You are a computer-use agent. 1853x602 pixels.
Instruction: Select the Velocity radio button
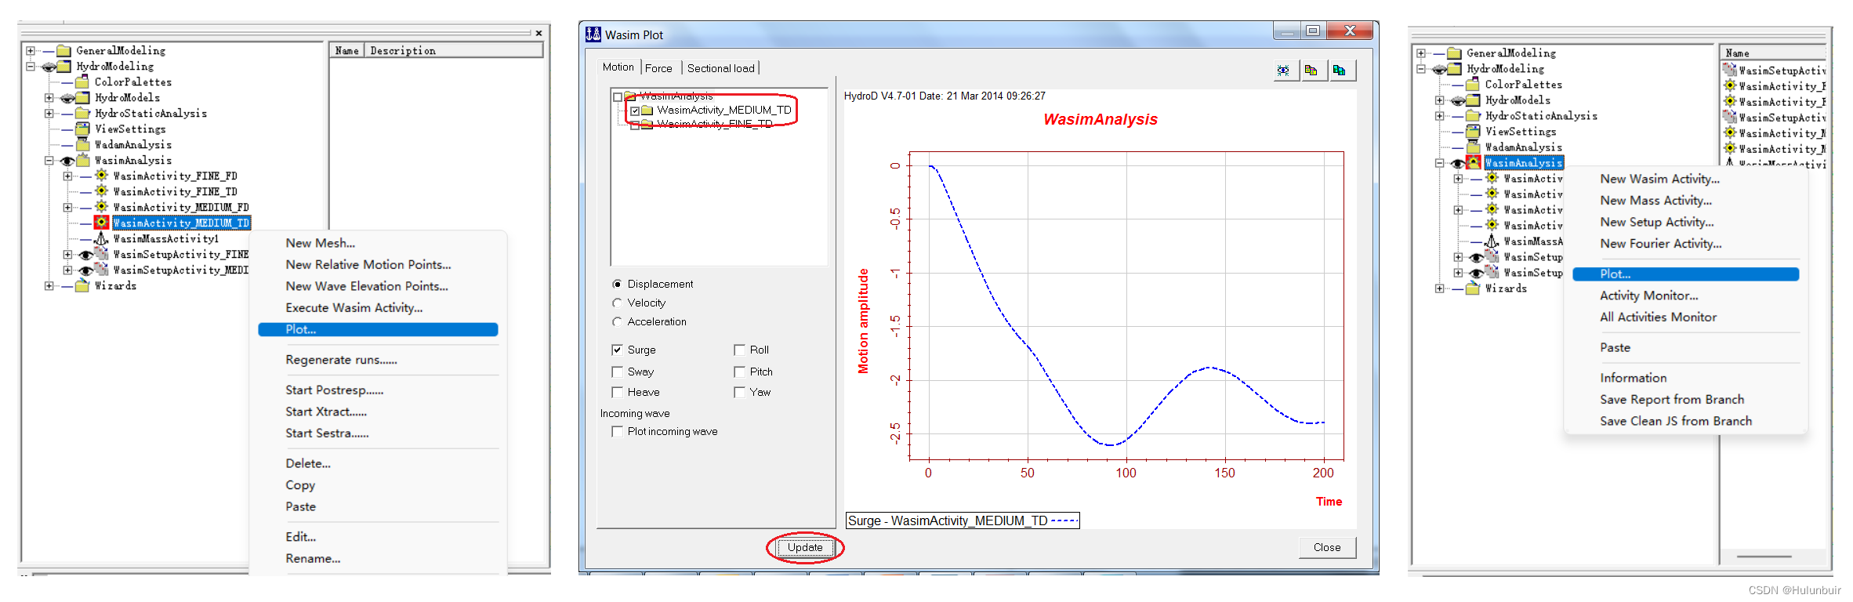(617, 303)
